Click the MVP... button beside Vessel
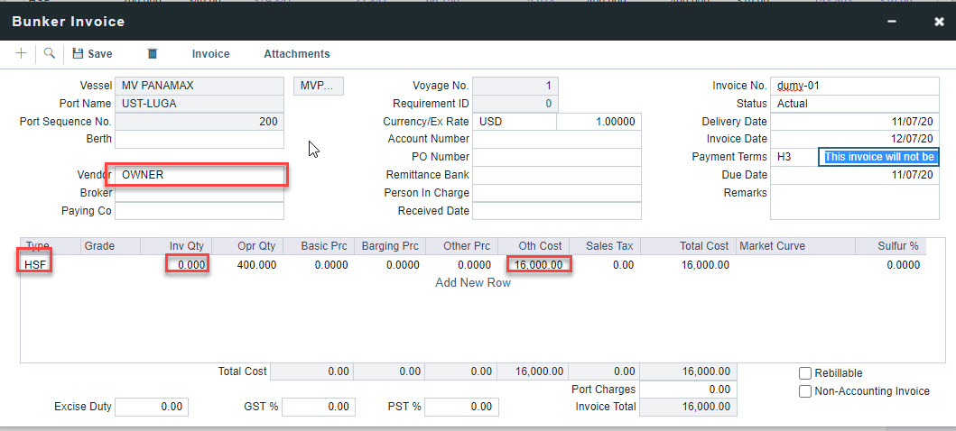The height and width of the screenshot is (431, 956). pos(320,86)
